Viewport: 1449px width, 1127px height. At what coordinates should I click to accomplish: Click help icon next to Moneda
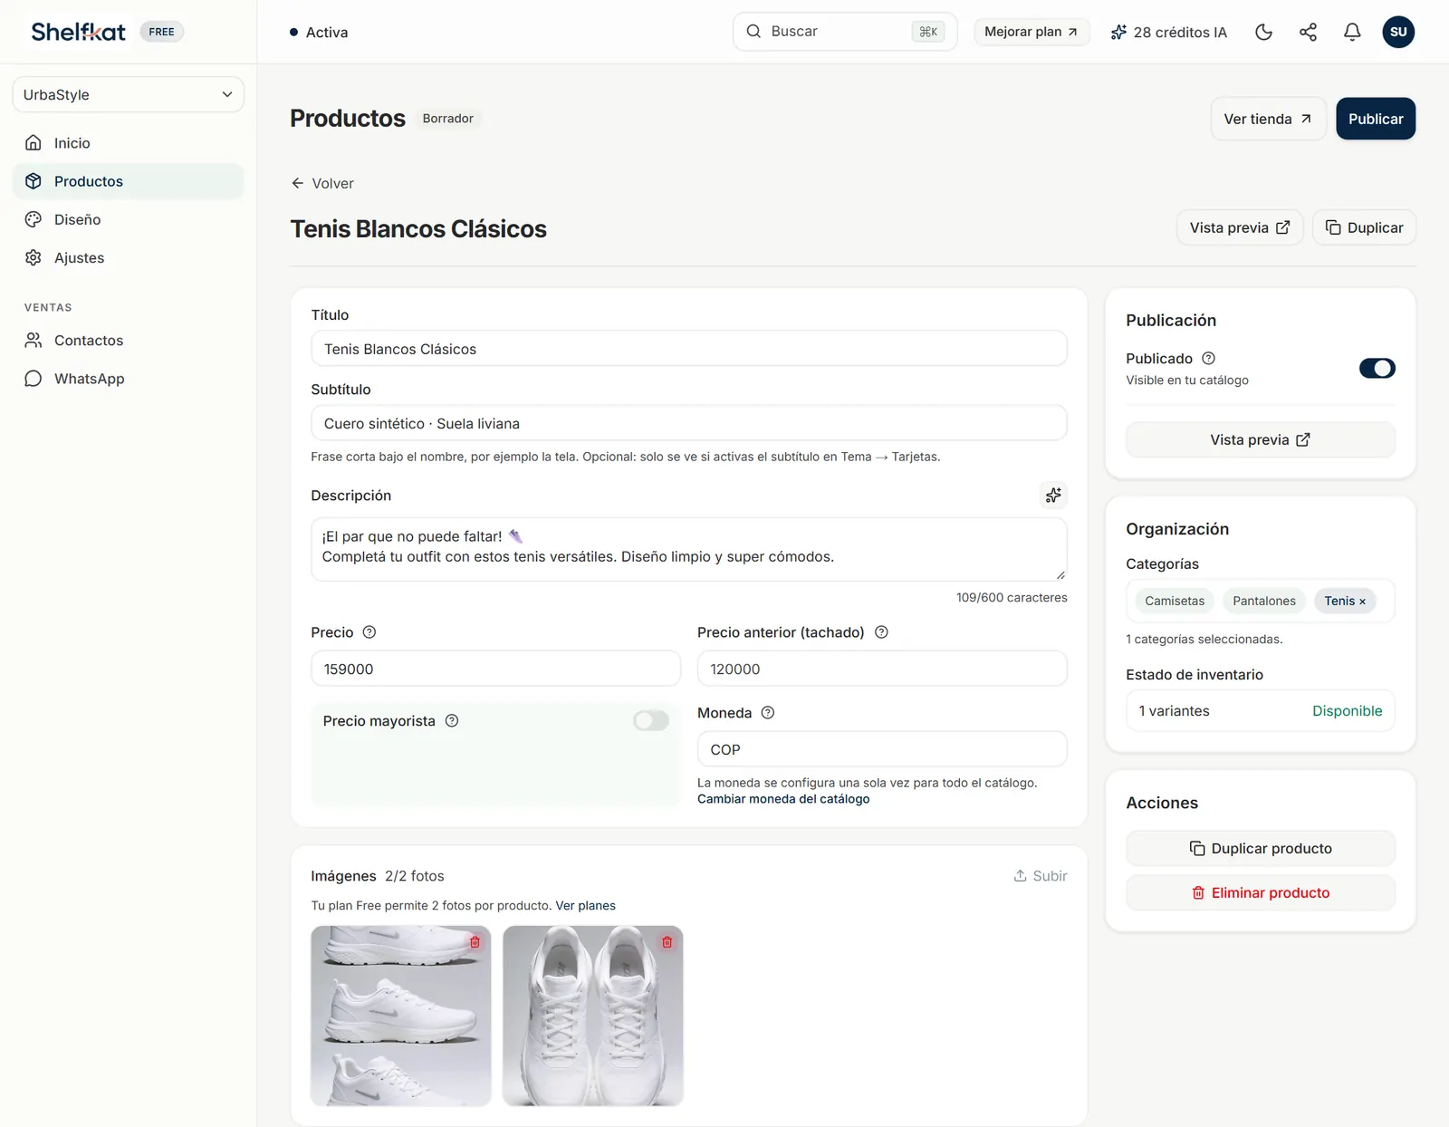click(x=768, y=713)
